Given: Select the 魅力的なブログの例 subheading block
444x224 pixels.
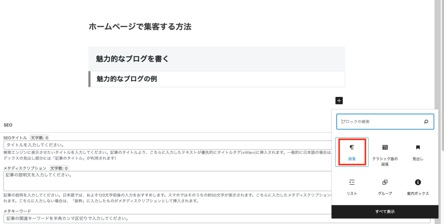Looking at the screenshot, I should click(217, 79).
